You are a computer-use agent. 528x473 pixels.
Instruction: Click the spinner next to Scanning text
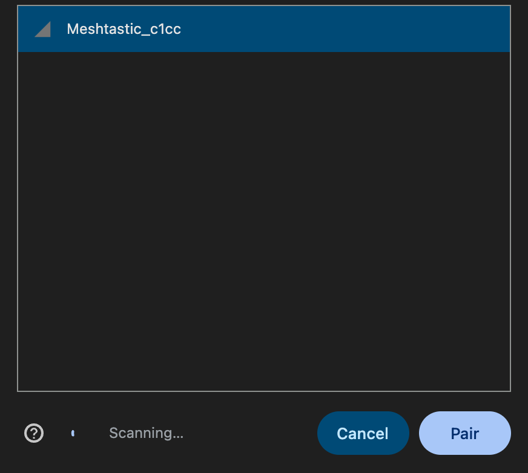click(73, 433)
